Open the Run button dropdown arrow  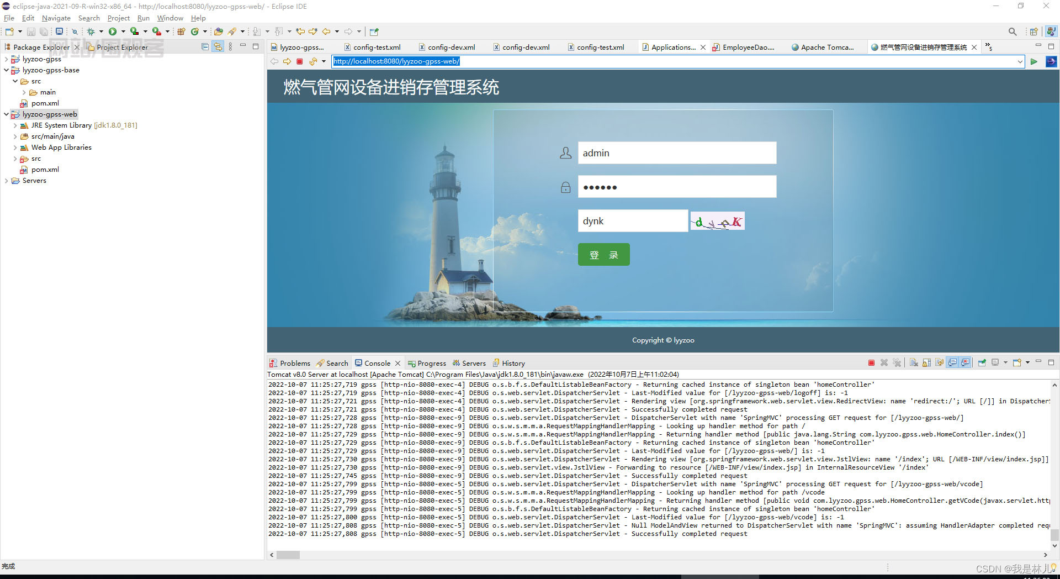tap(123, 31)
